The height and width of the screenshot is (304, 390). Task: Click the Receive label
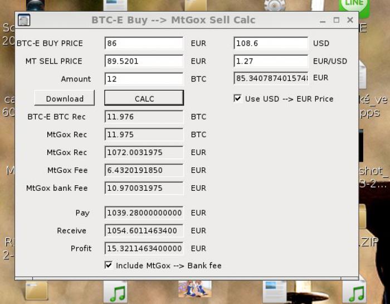pos(72,230)
